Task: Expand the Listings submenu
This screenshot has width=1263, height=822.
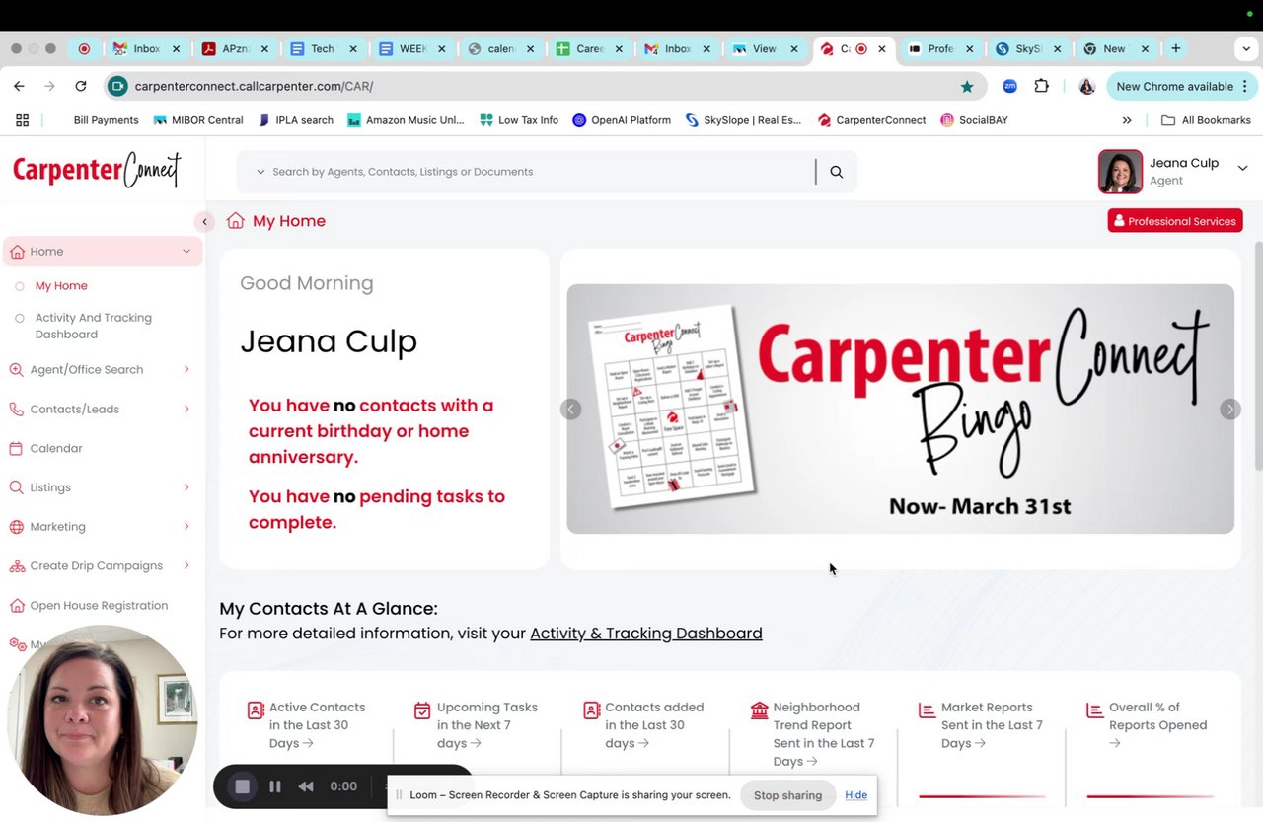Action: (x=186, y=487)
